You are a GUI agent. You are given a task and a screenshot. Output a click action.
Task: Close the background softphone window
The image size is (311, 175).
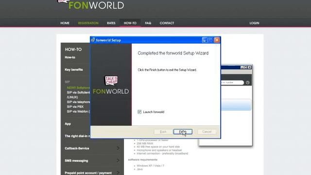(x=249, y=68)
